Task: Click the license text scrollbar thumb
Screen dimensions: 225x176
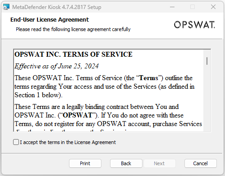Action: coord(207,61)
